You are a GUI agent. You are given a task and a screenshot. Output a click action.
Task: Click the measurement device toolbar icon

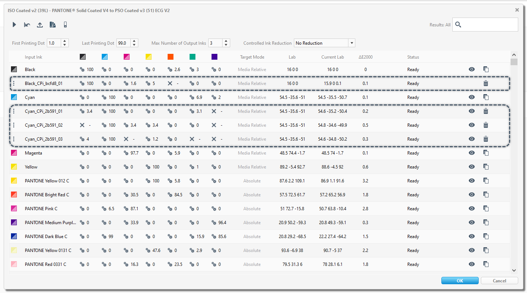click(x=66, y=25)
